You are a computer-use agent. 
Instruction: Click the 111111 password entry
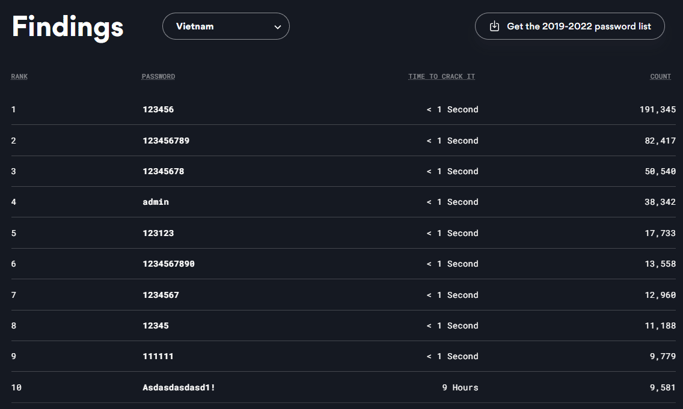point(158,356)
